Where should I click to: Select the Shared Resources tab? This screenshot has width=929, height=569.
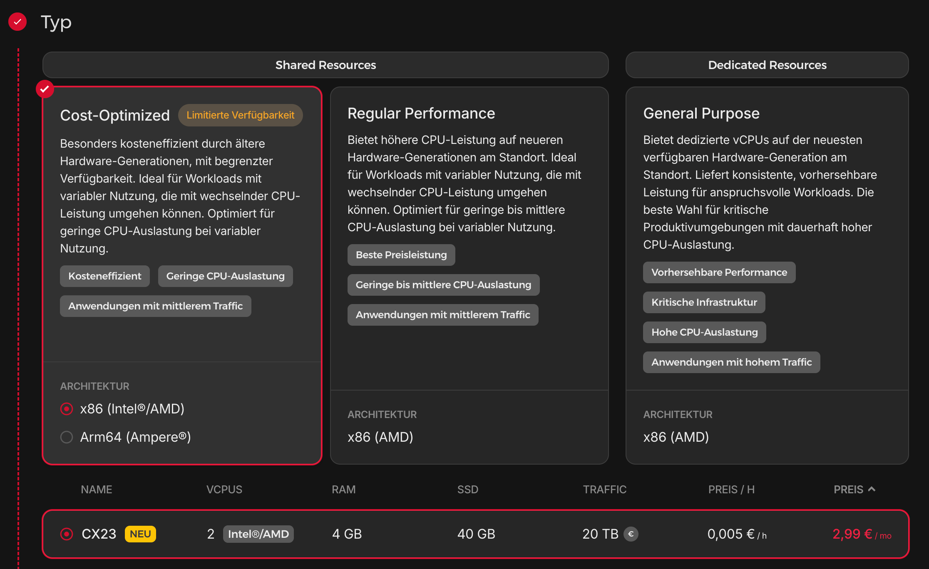[325, 65]
